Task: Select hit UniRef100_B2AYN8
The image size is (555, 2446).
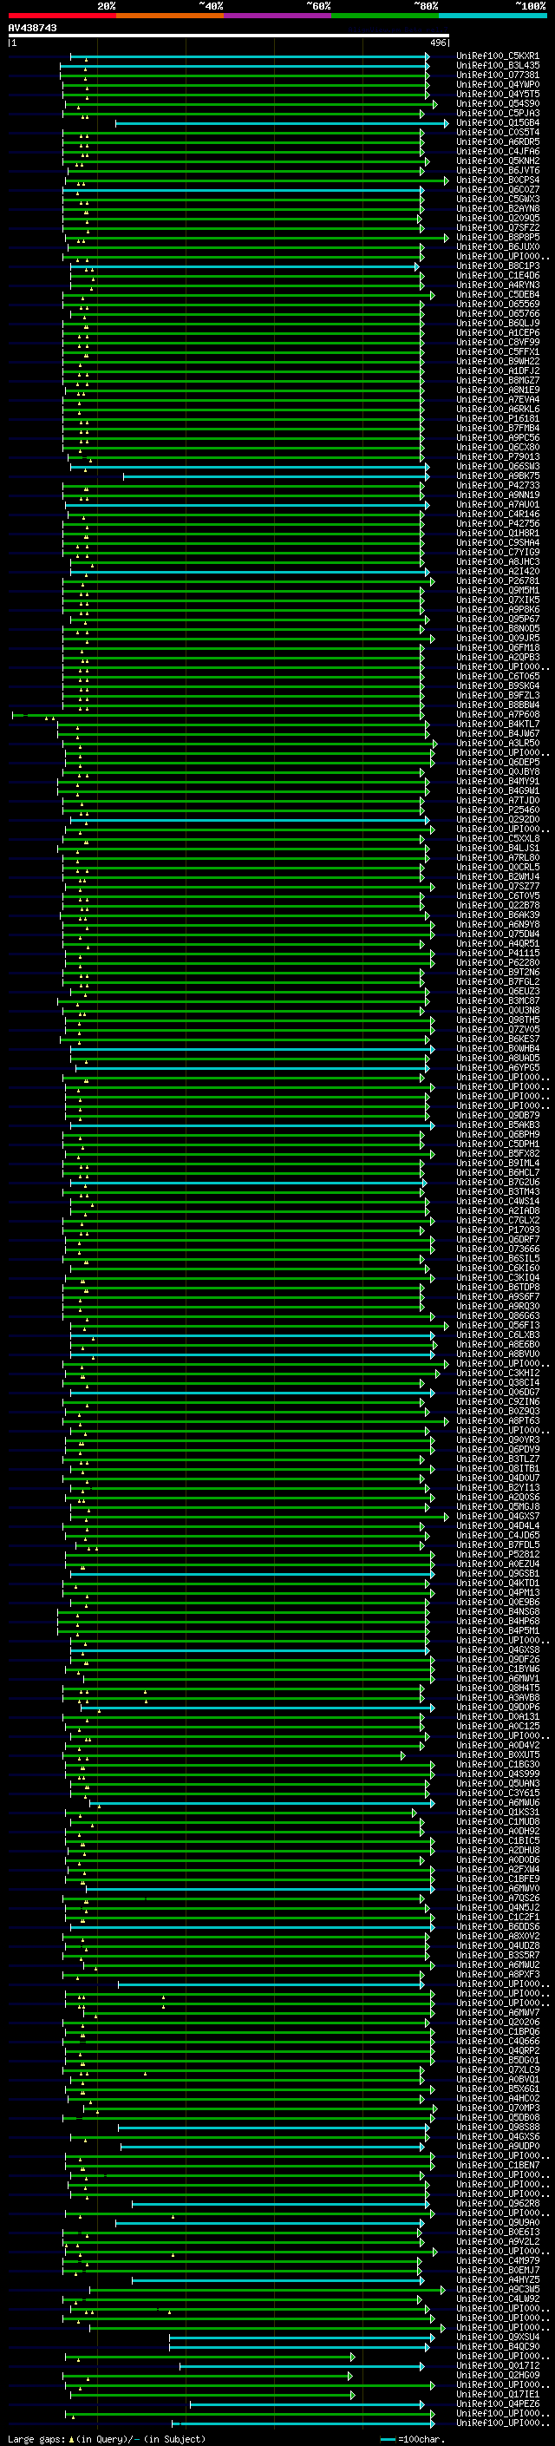Action: [x=498, y=209]
